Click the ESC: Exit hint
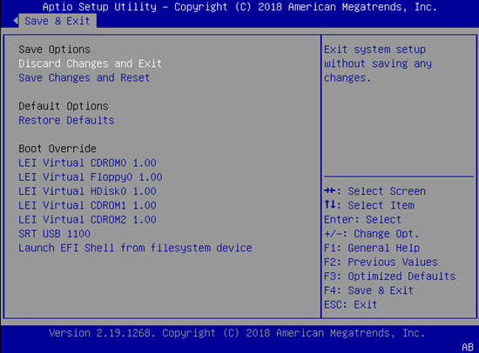The image size is (479, 353). click(351, 304)
